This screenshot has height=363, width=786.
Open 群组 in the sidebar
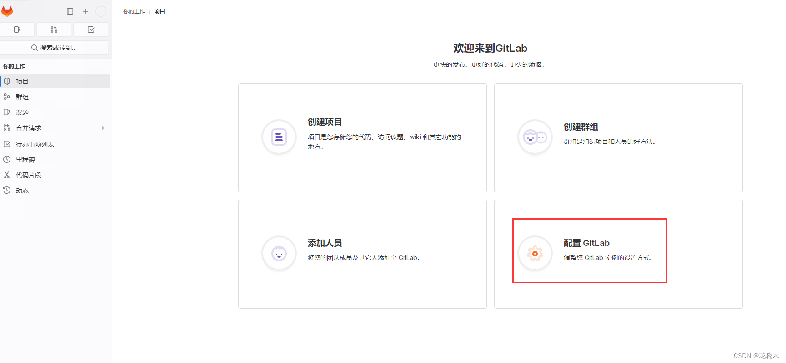coord(55,97)
